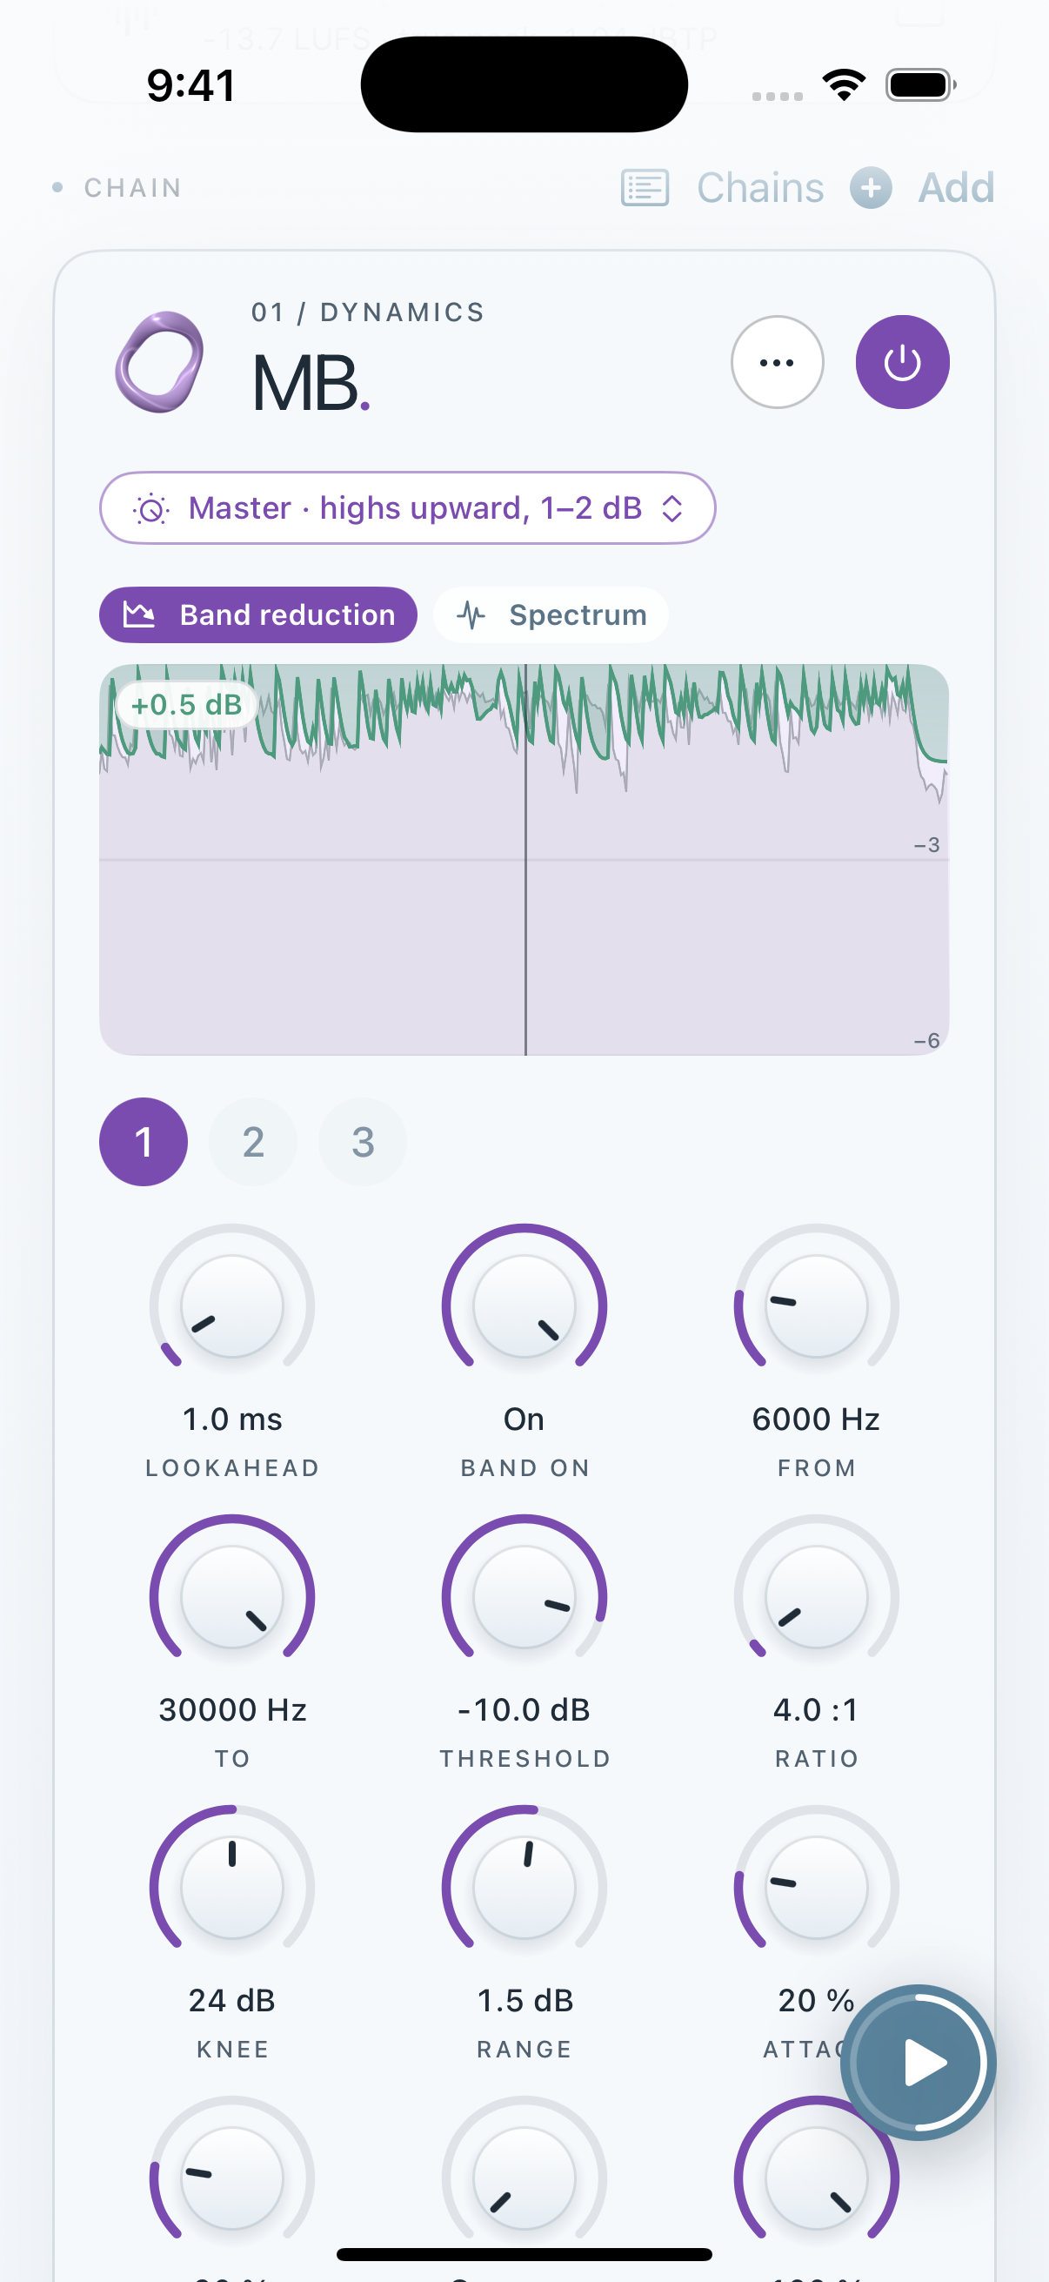Open the three-dot more options menu
Screen dimensions: 1049x2282
click(x=778, y=362)
